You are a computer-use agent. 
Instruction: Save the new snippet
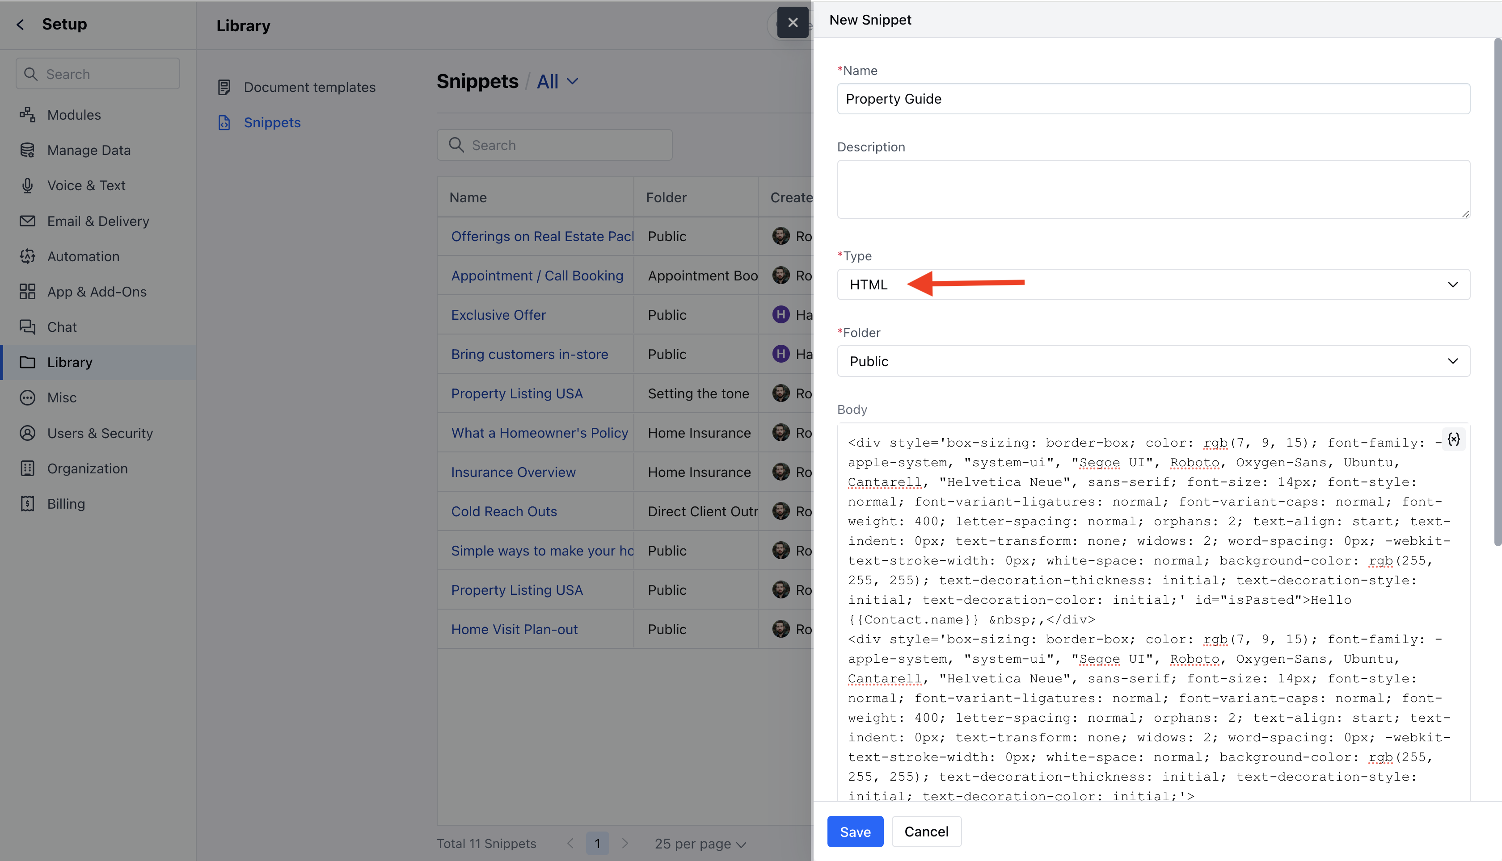(855, 832)
